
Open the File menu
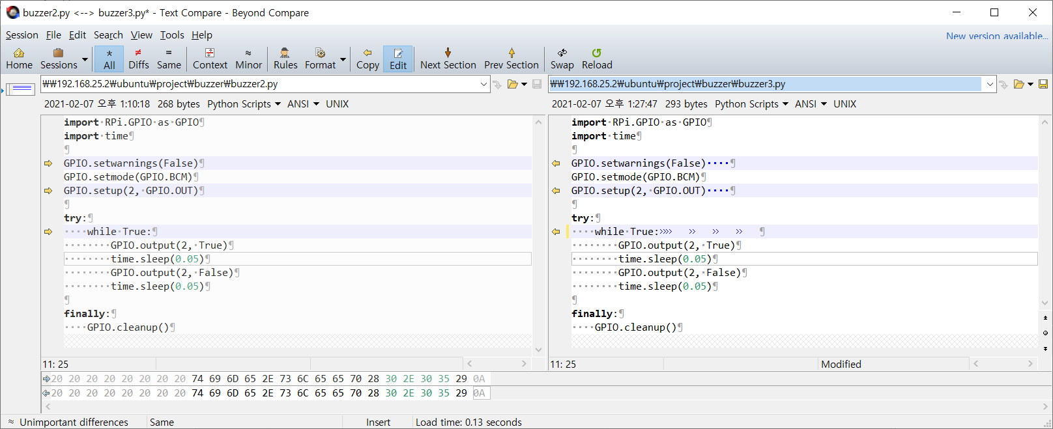(x=54, y=35)
